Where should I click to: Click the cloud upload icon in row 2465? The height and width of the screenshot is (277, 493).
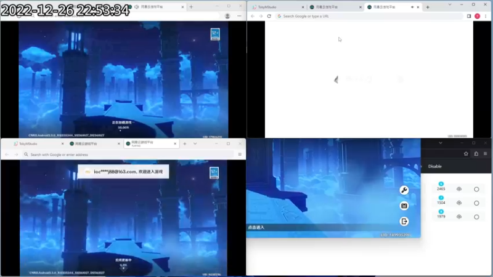459,189
